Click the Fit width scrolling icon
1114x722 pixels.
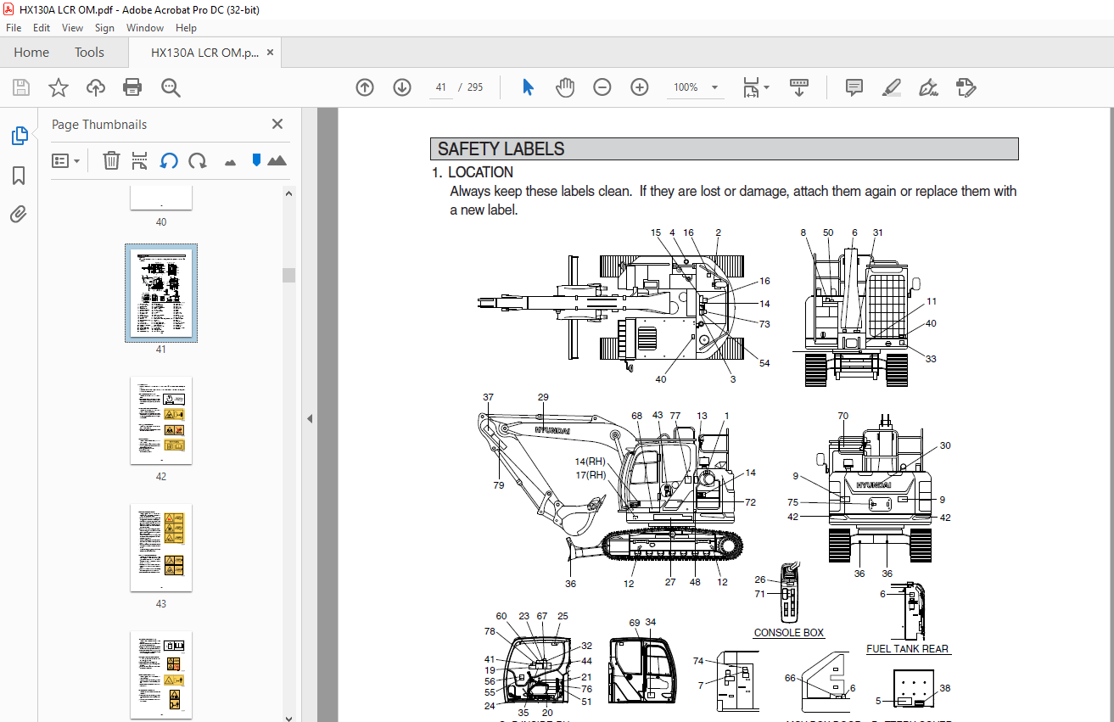751,87
